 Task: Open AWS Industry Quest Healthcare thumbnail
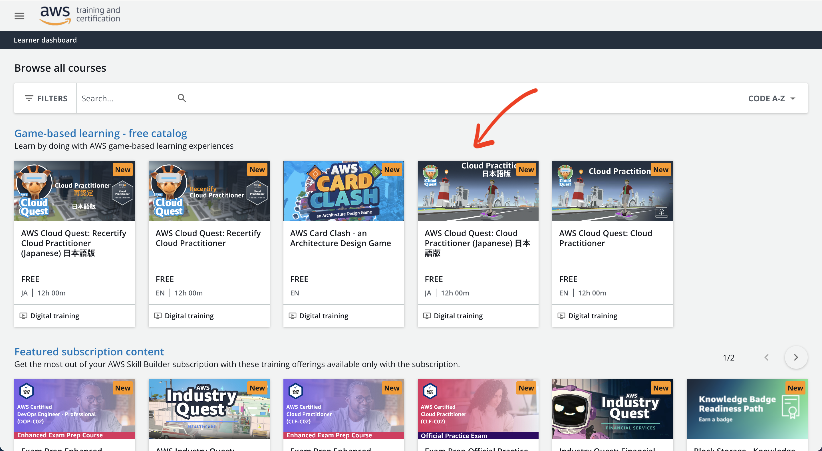coord(209,409)
